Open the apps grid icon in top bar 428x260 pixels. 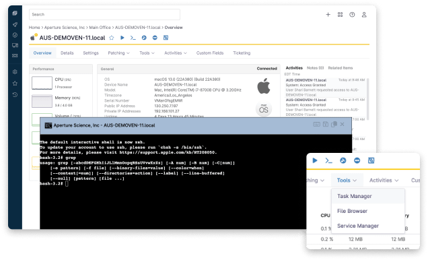(x=340, y=14)
